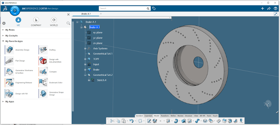
Task: Click the Paste clipboard icon
Action: pos(123,121)
